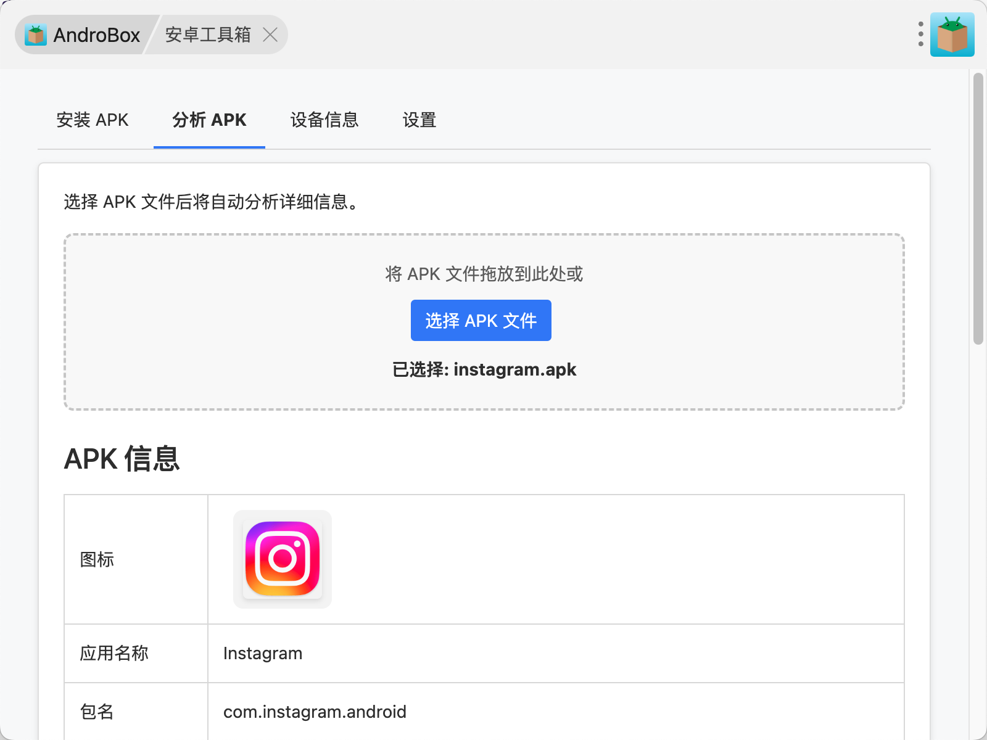Click the 安卓工具箱 tab title text
The height and width of the screenshot is (740, 987).
(x=208, y=35)
